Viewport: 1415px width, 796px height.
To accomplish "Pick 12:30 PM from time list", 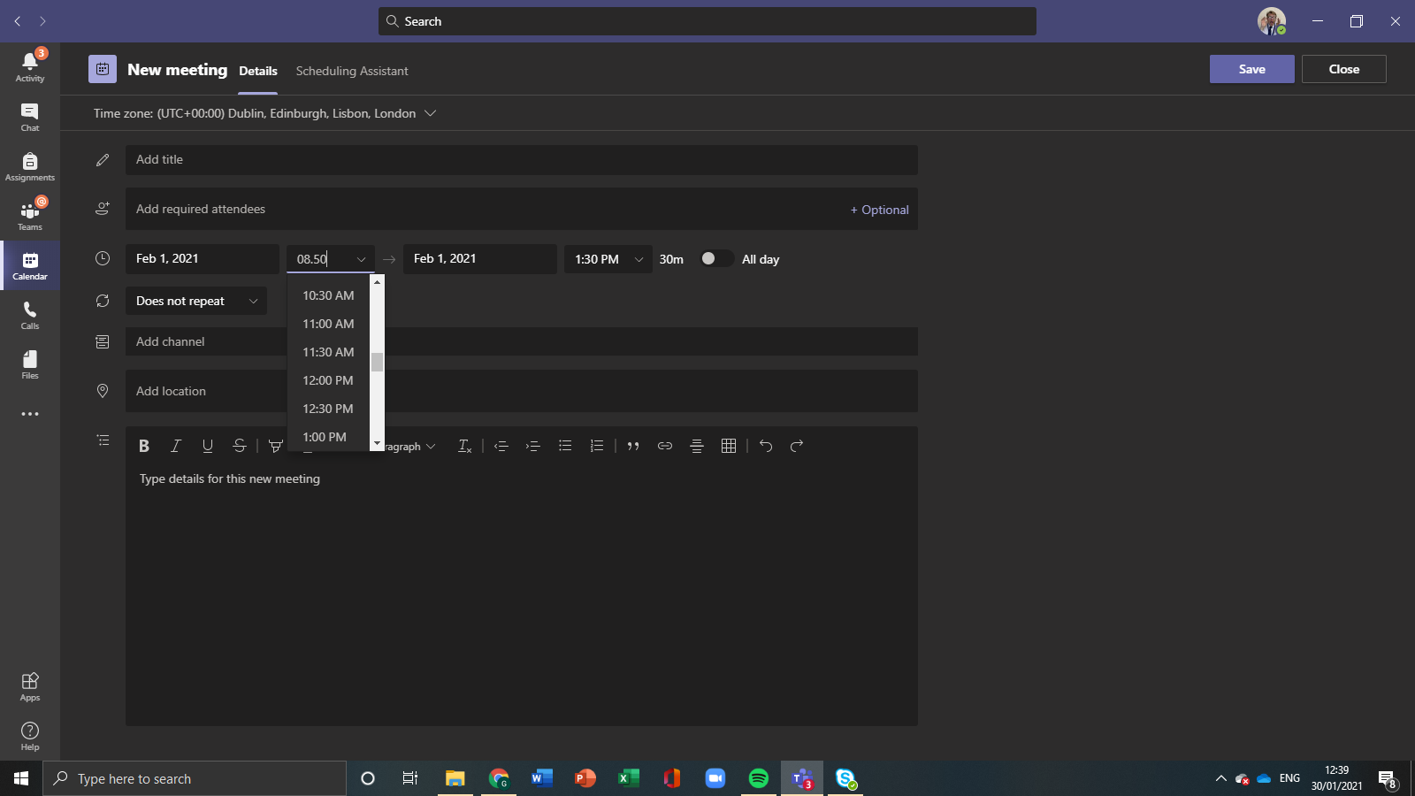I will tap(329, 409).
